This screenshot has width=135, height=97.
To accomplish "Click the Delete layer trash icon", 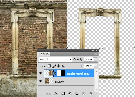I will 91,94.
